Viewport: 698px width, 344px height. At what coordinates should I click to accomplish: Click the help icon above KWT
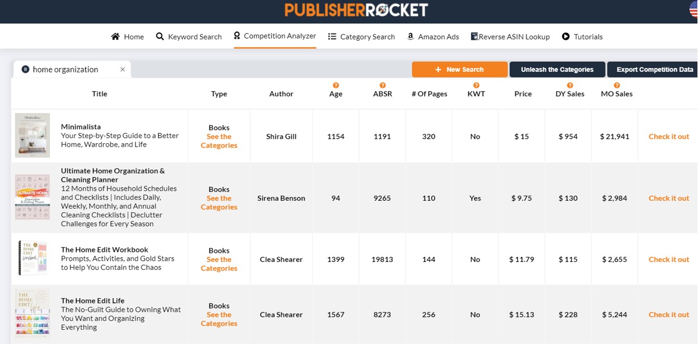point(476,85)
